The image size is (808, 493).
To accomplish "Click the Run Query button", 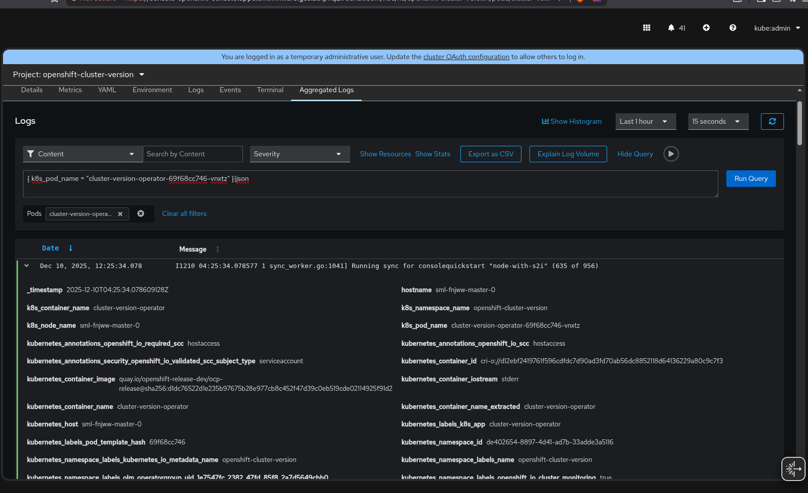I will [750, 179].
